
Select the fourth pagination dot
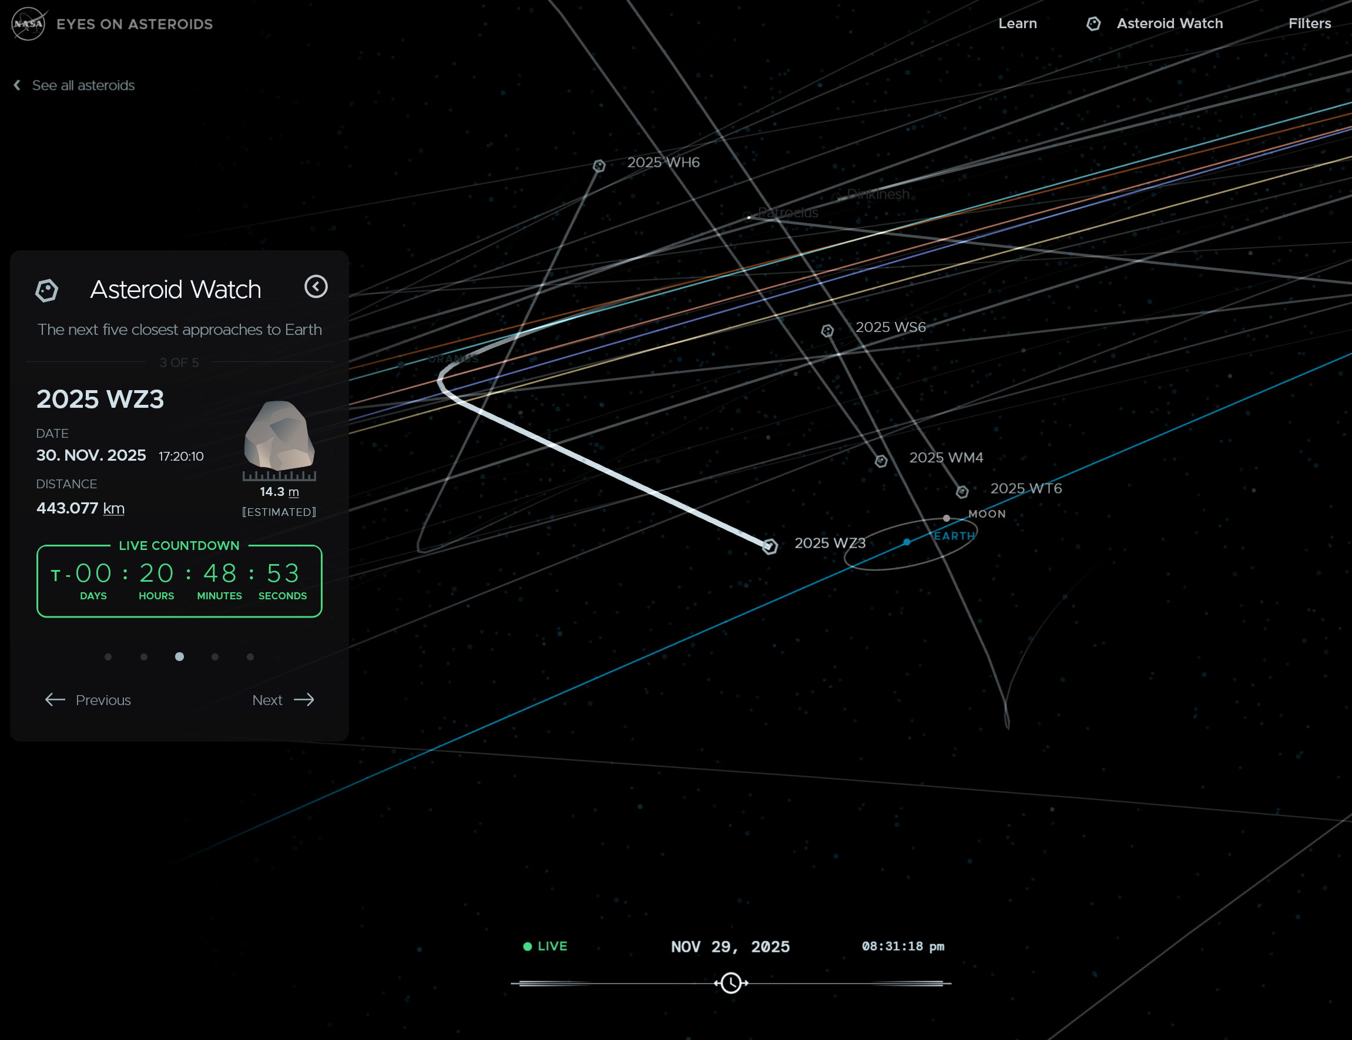pos(215,657)
